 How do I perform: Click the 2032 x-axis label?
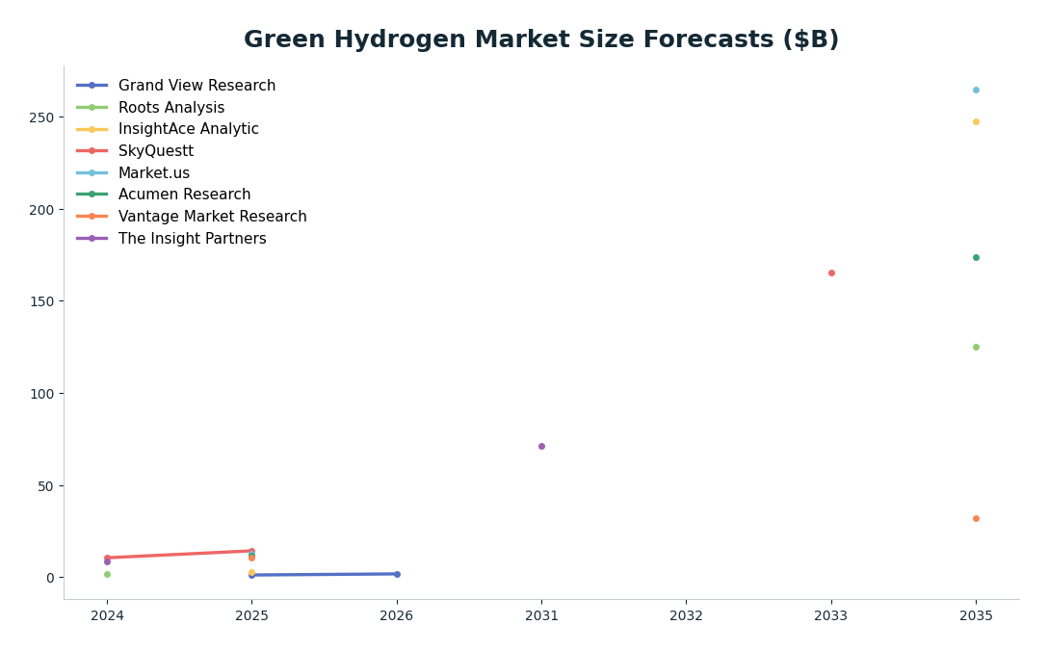687,615
